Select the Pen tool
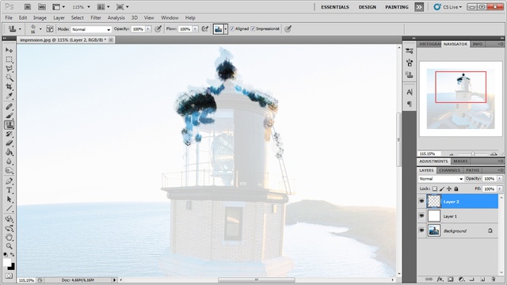Image resolution: width=507 pixels, height=285 pixels. pos(9,181)
